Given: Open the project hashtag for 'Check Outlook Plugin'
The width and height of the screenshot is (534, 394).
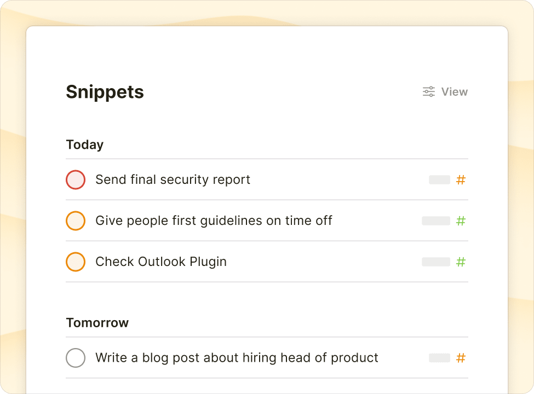Looking at the screenshot, I should click(x=460, y=262).
